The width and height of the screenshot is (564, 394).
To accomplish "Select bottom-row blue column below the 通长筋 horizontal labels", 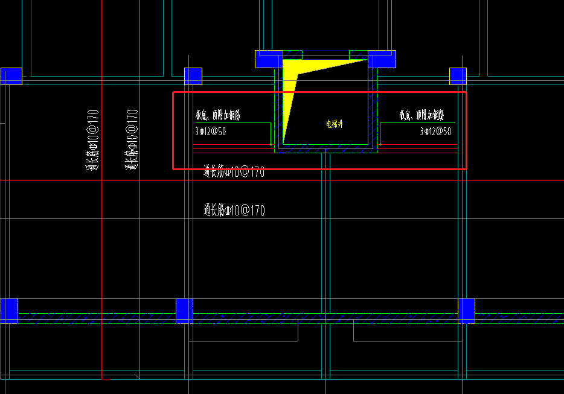I will [184, 311].
